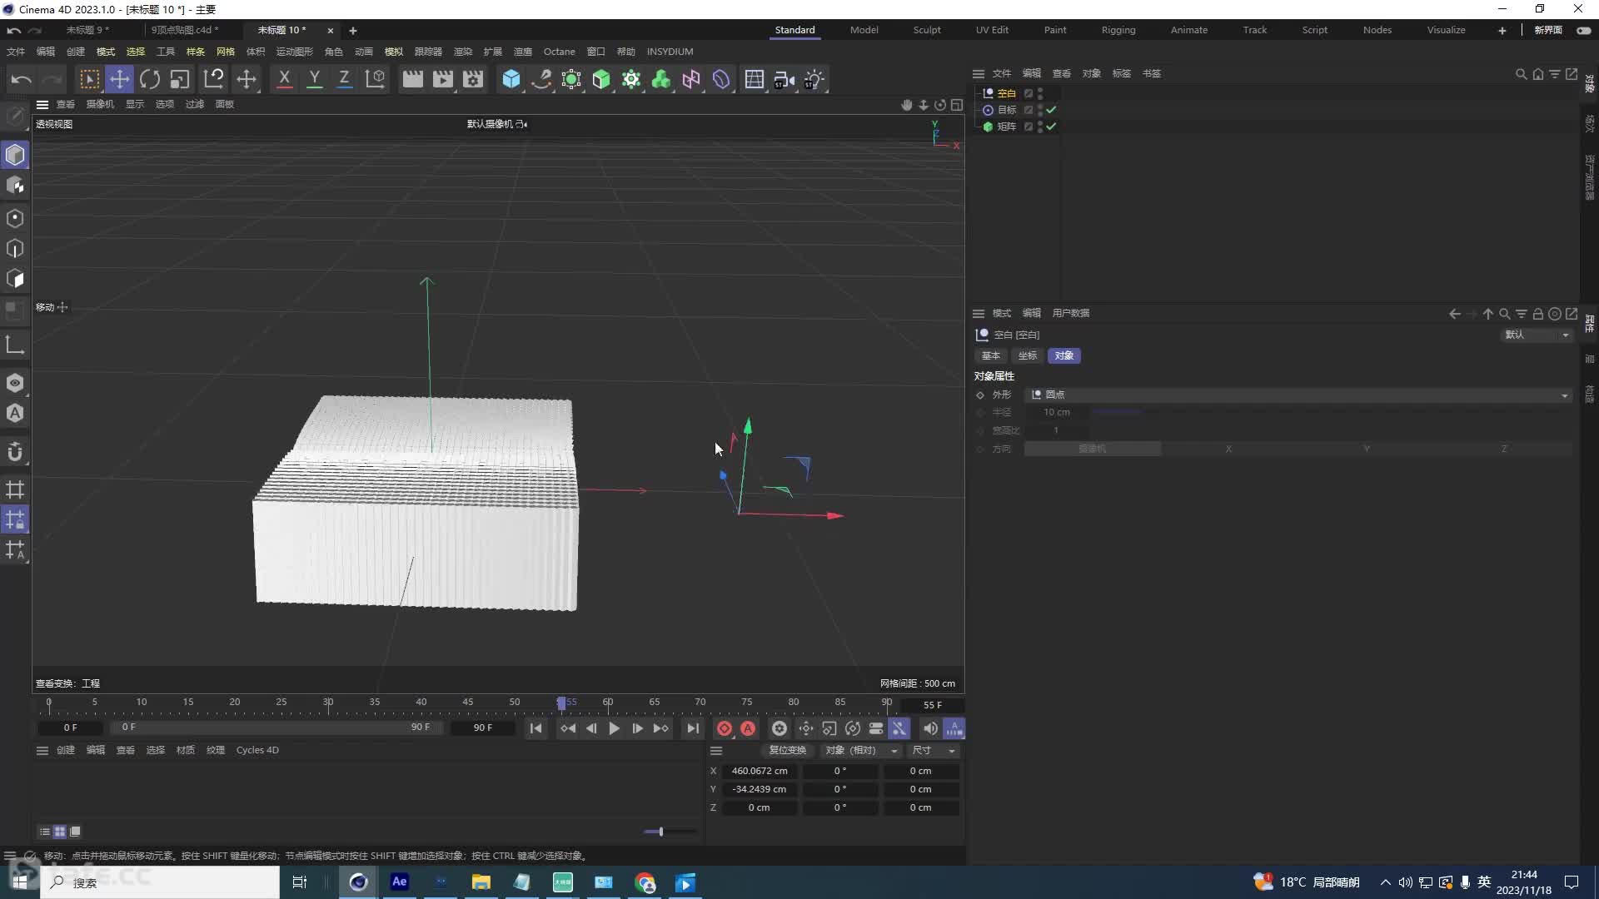Add a new project tab with plus

(x=352, y=31)
